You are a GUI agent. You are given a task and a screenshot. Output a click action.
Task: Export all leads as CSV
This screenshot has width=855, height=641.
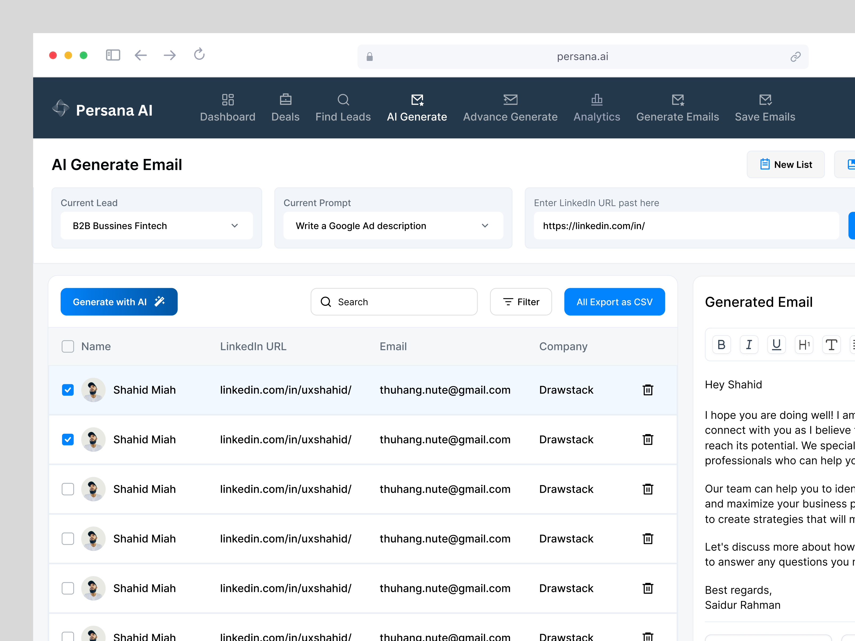tap(614, 302)
